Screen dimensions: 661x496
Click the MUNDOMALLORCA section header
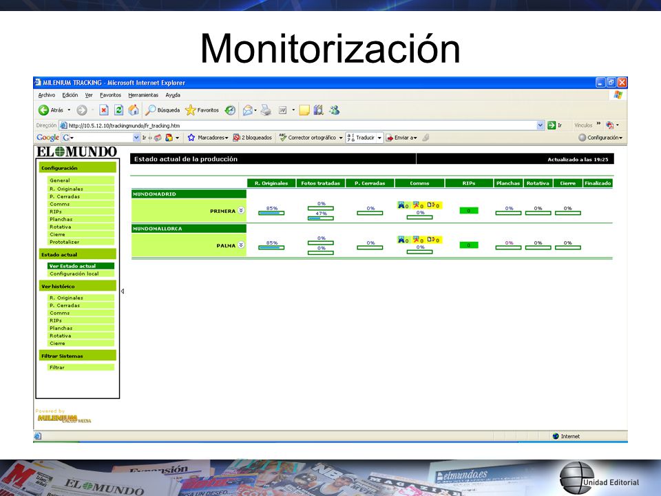click(x=189, y=229)
